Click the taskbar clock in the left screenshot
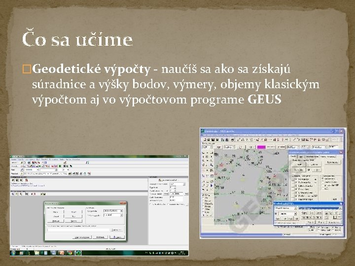The height and width of the screenshot is (266, 355). pos(182,253)
